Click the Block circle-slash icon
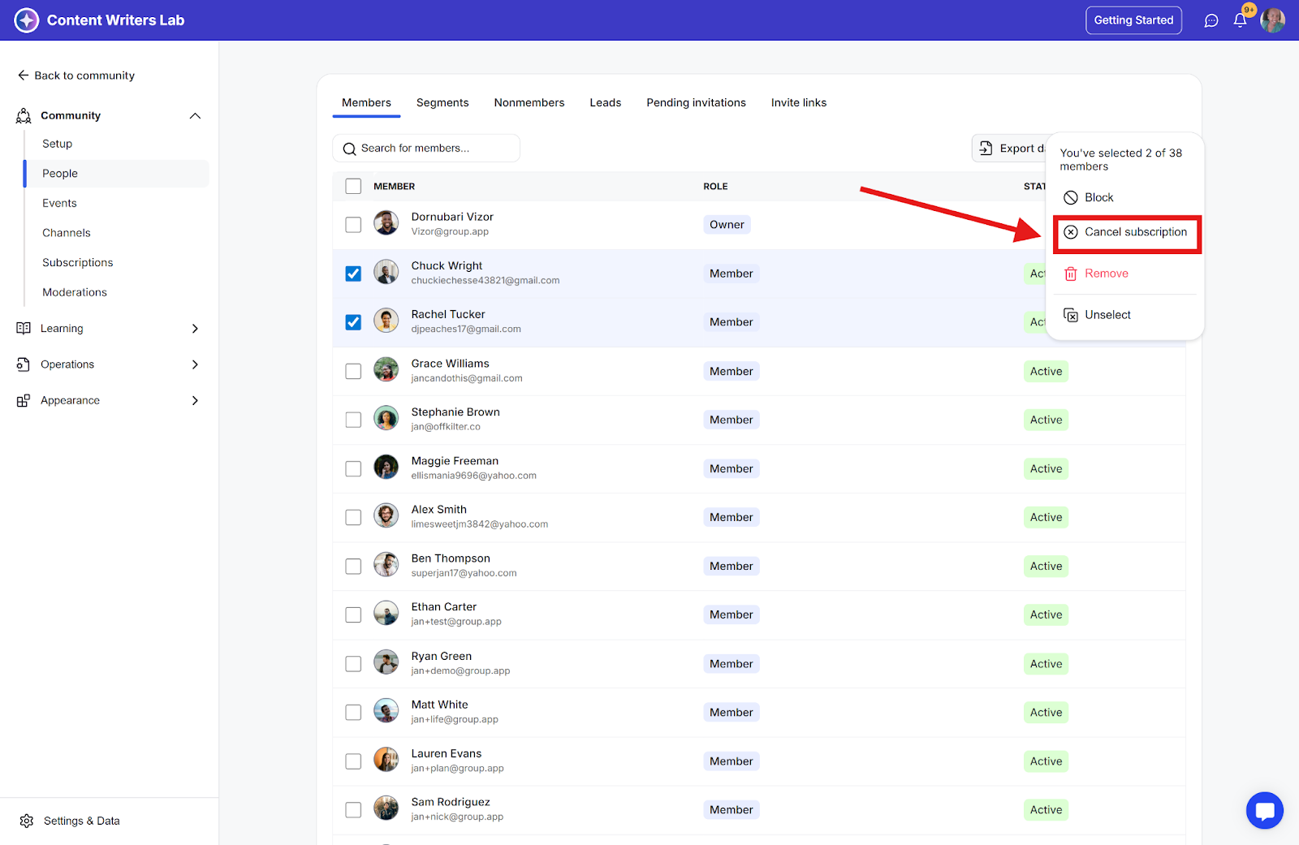The height and width of the screenshot is (845, 1299). [1071, 198]
